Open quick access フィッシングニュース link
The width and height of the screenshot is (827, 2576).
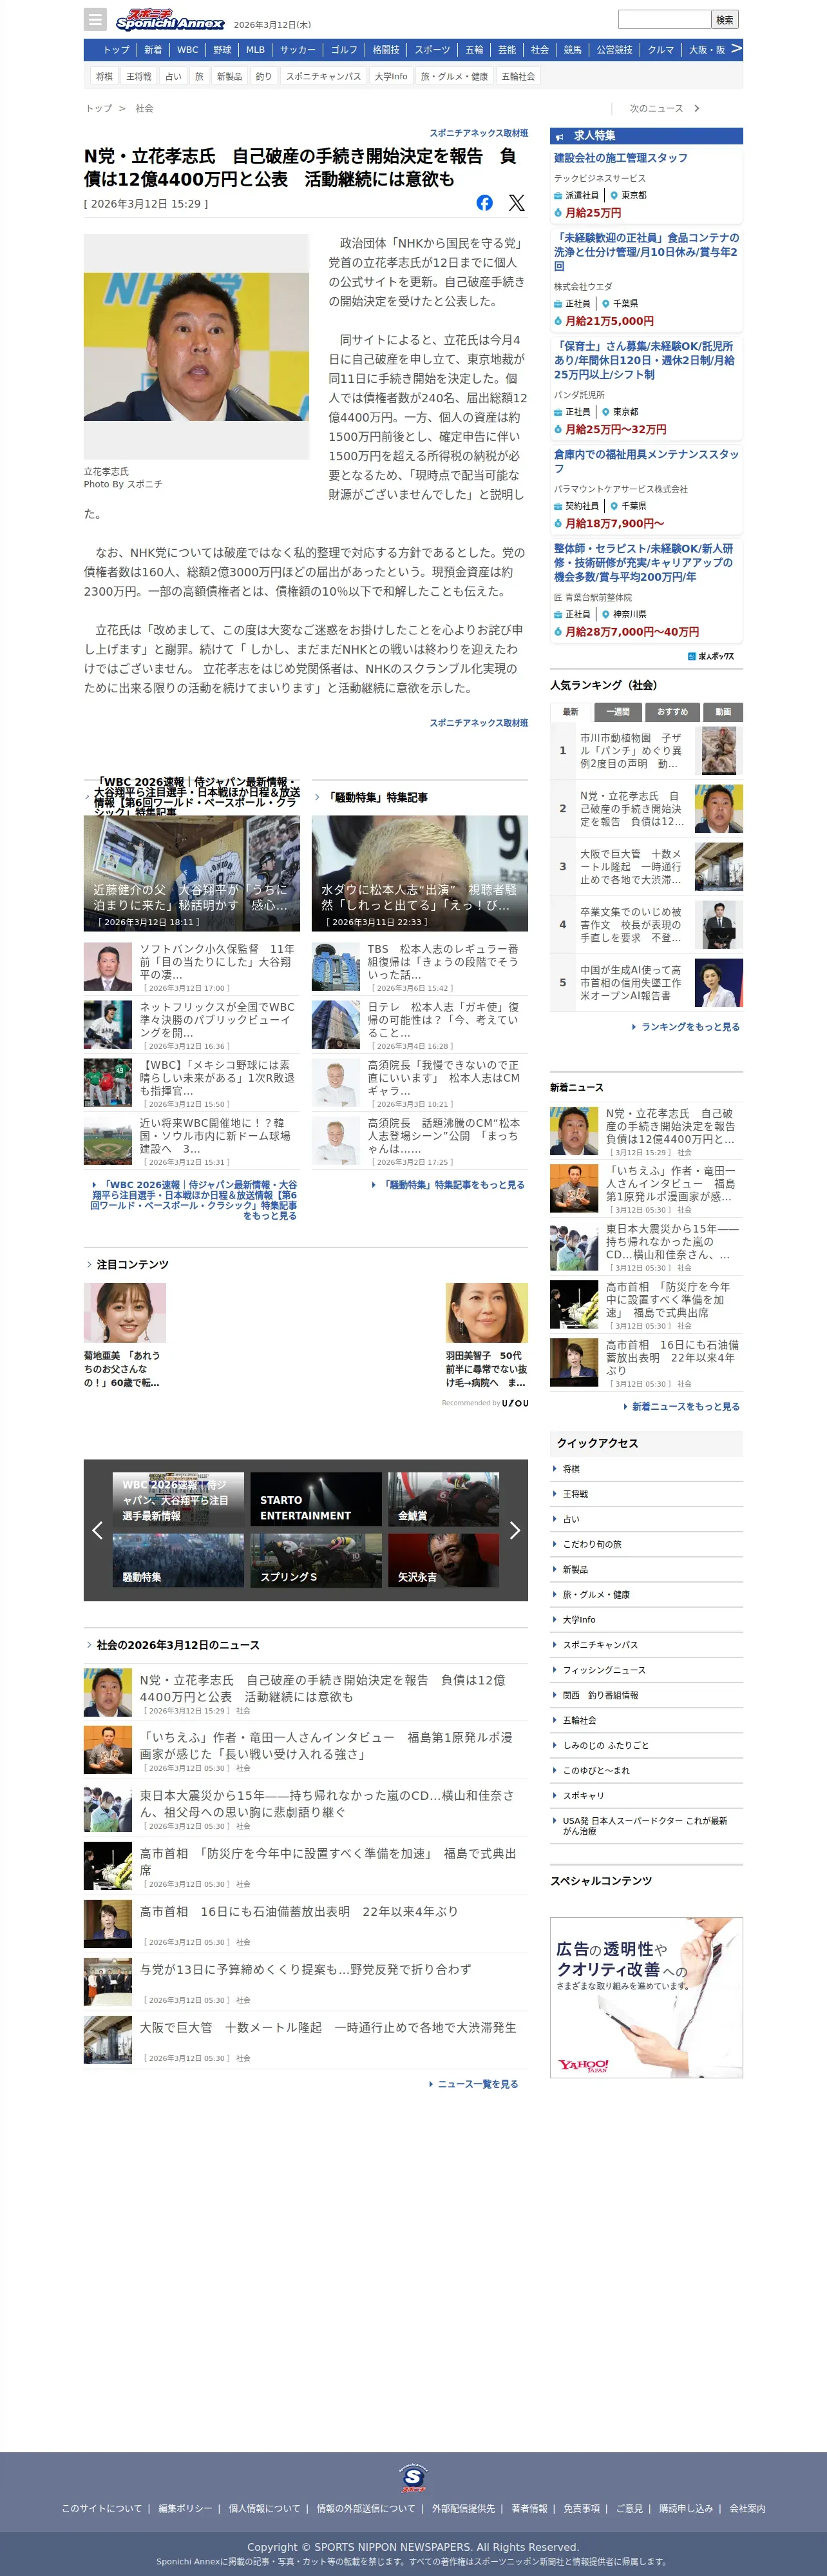(x=604, y=1670)
